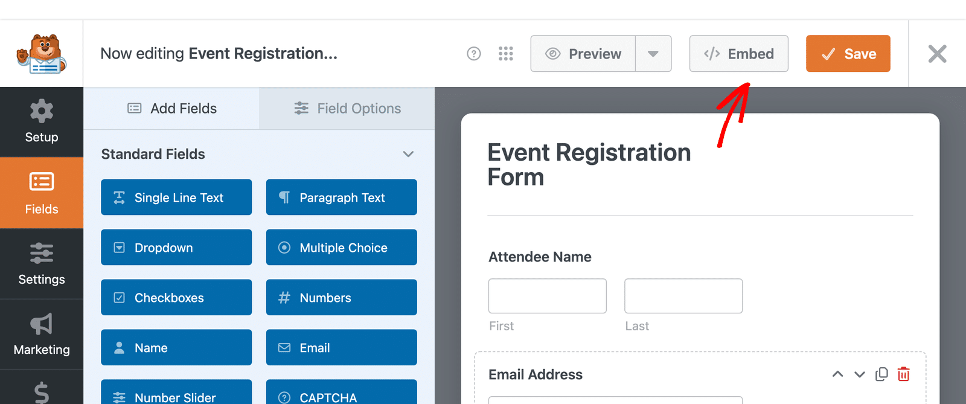Screen dimensions: 966x404
Task: Select the Event Registration Form title
Action: (x=589, y=165)
